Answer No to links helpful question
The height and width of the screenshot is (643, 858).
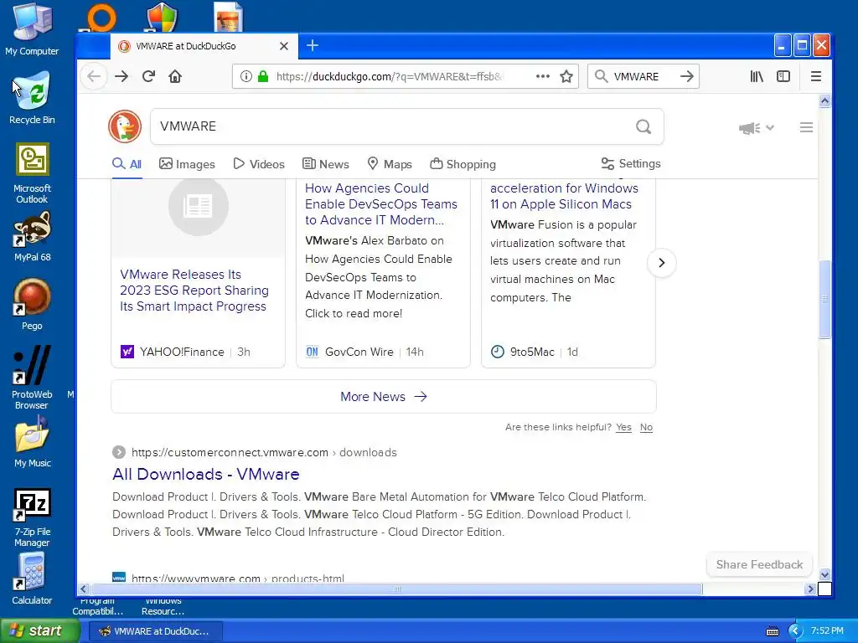point(646,428)
